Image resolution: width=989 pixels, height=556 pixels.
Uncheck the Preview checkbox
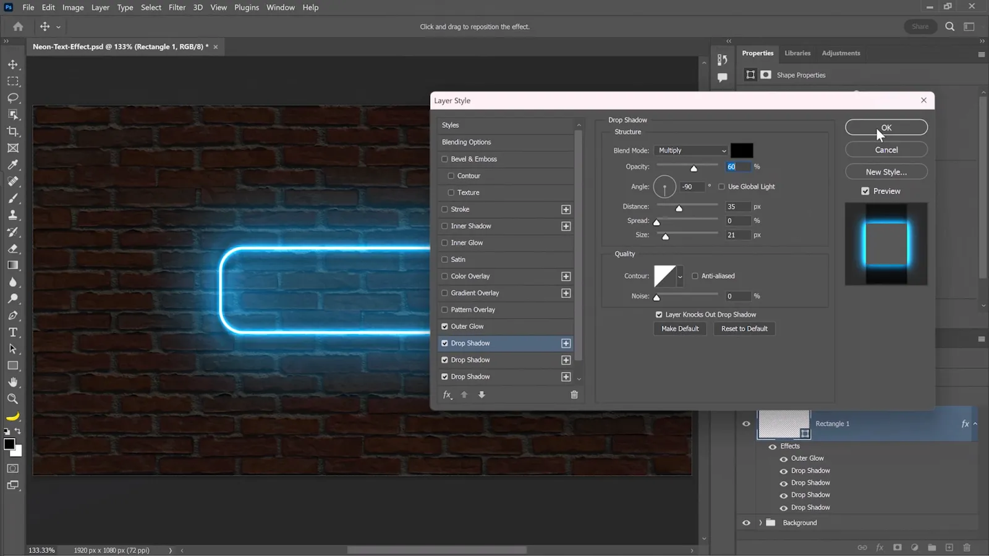click(x=865, y=192)
